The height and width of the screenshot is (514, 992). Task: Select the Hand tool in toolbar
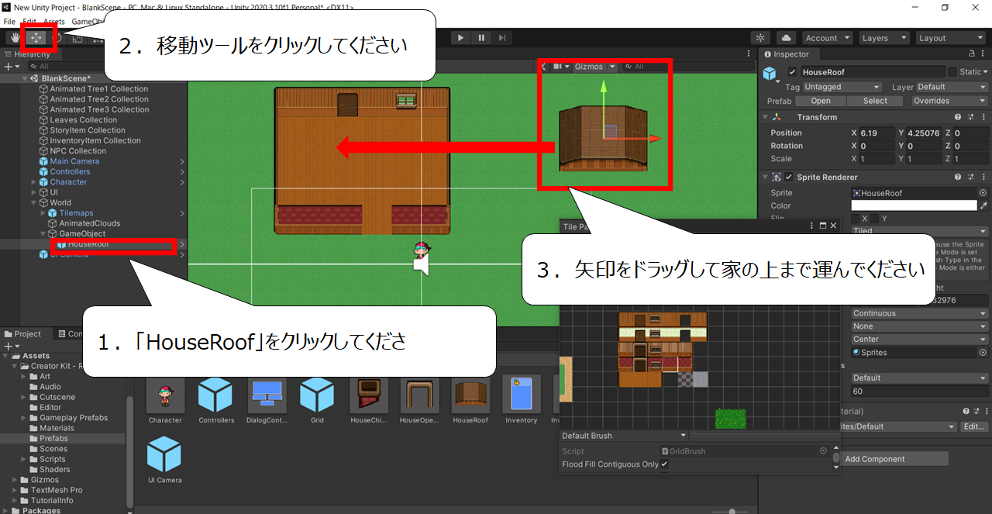(x=15, y=37)
